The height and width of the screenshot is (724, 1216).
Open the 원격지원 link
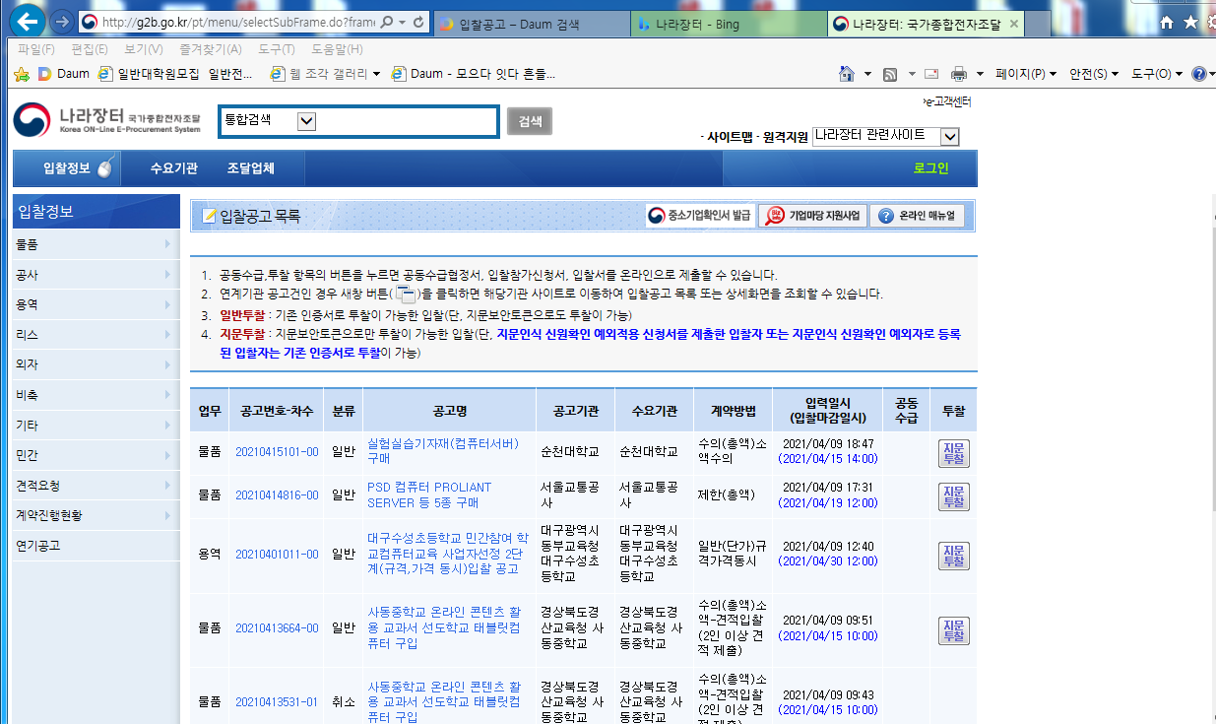(x=786, y=137)
